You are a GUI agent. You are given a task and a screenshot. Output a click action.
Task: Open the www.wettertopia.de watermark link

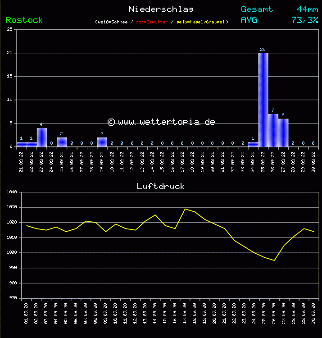tap(161, 122)
